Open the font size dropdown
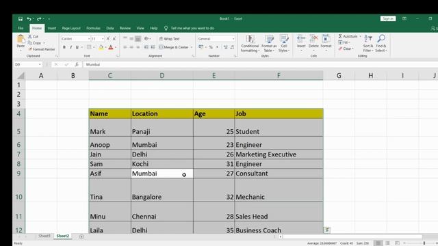The height and width of the screenshot is (246, 438). 103,39
